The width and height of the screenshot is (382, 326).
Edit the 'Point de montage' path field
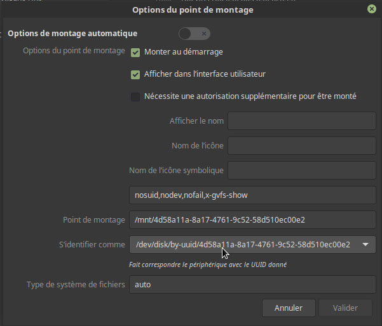[252, 220]
